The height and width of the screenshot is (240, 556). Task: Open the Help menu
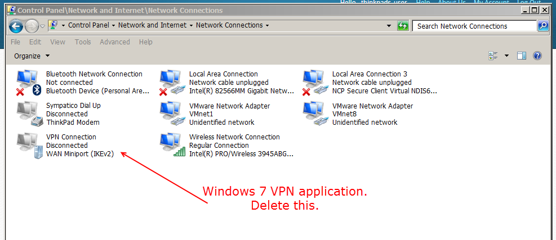pos(145,42)
